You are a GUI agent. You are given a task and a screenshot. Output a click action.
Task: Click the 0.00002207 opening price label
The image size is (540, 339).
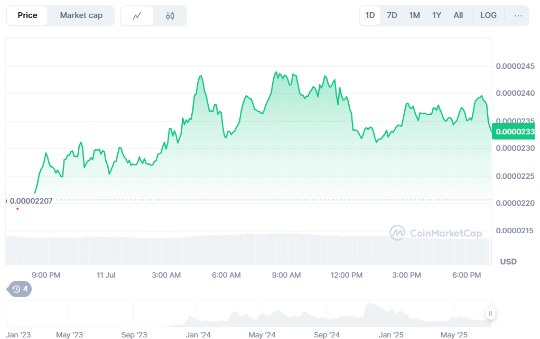tap(31, 201)
